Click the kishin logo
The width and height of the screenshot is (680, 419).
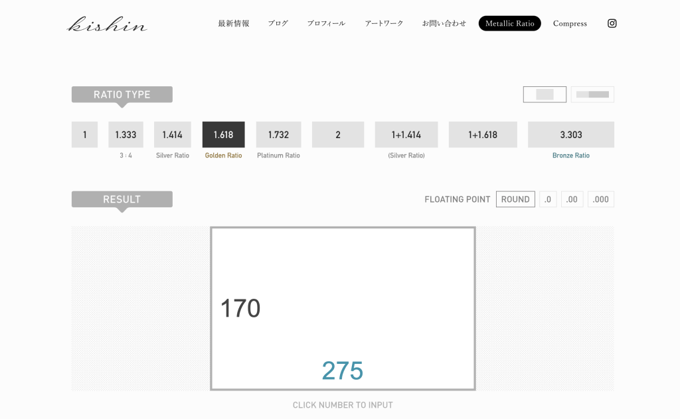(x=108, y=25)
